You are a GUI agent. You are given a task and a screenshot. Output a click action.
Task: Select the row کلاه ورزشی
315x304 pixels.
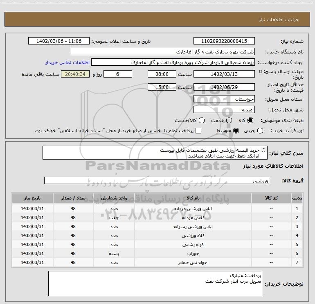pos(157,236)
